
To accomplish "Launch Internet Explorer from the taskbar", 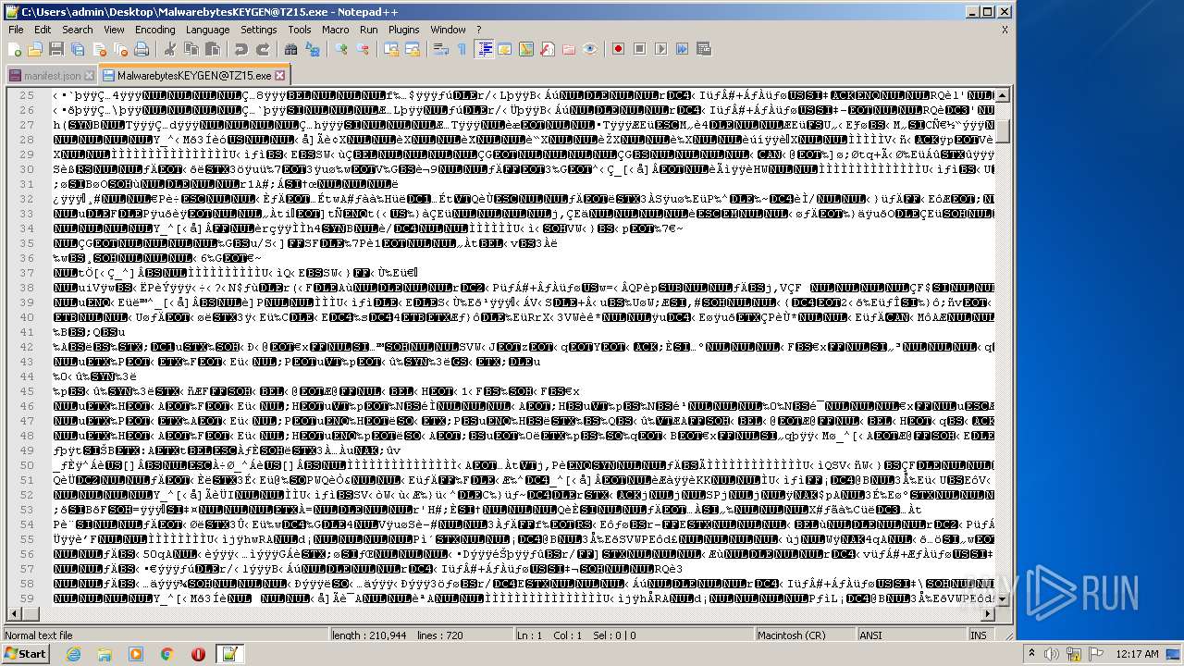I will [x=74, y=654].
